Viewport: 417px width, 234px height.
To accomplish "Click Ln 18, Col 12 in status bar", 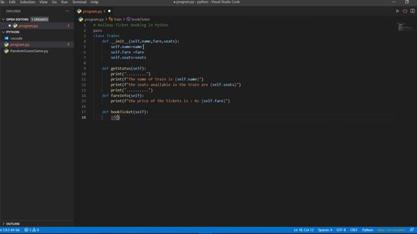I will (x=304, y=230).
